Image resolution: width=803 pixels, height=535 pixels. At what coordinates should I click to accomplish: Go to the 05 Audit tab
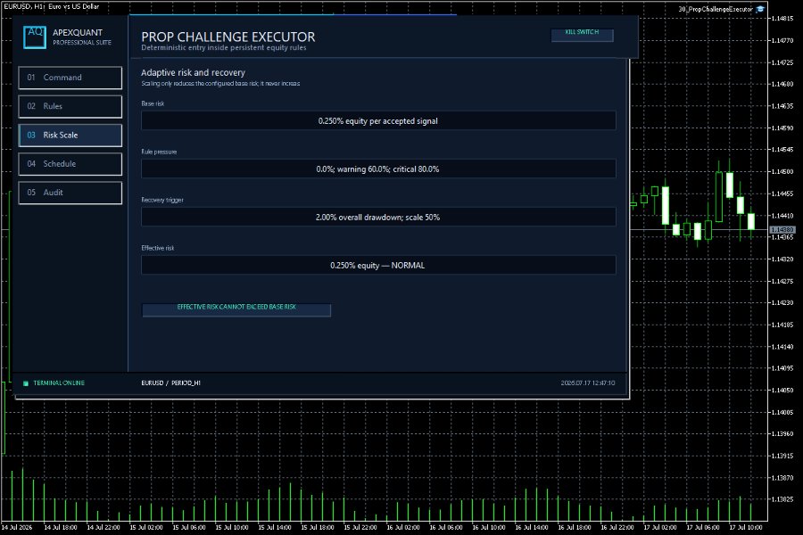click(70, 193)
